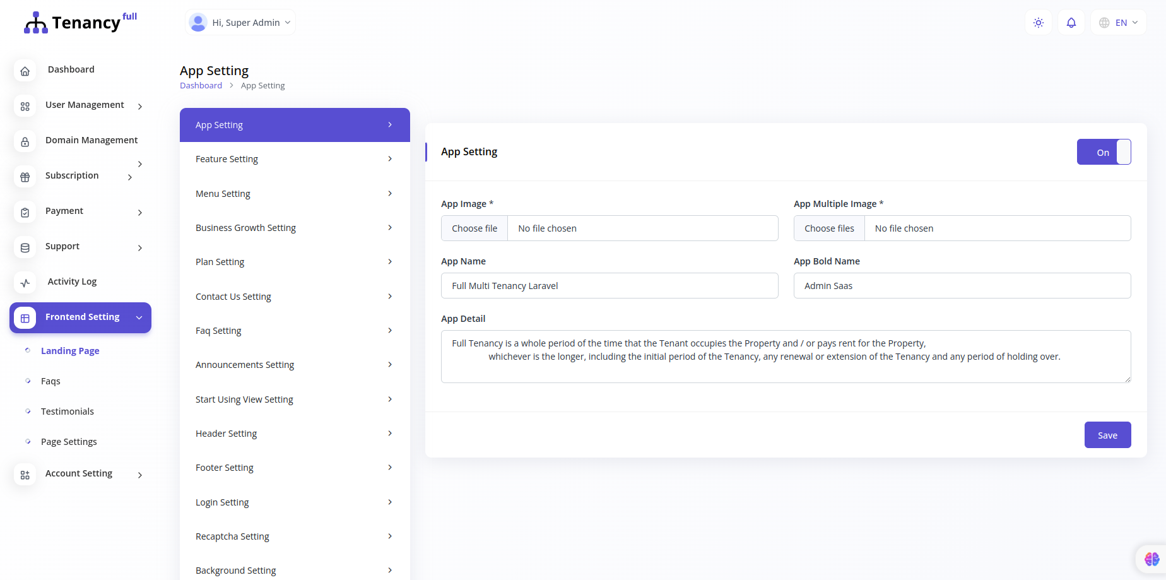Click Choose file for App Image
This screenshot has height=580, width=1166.
[474, 228]
